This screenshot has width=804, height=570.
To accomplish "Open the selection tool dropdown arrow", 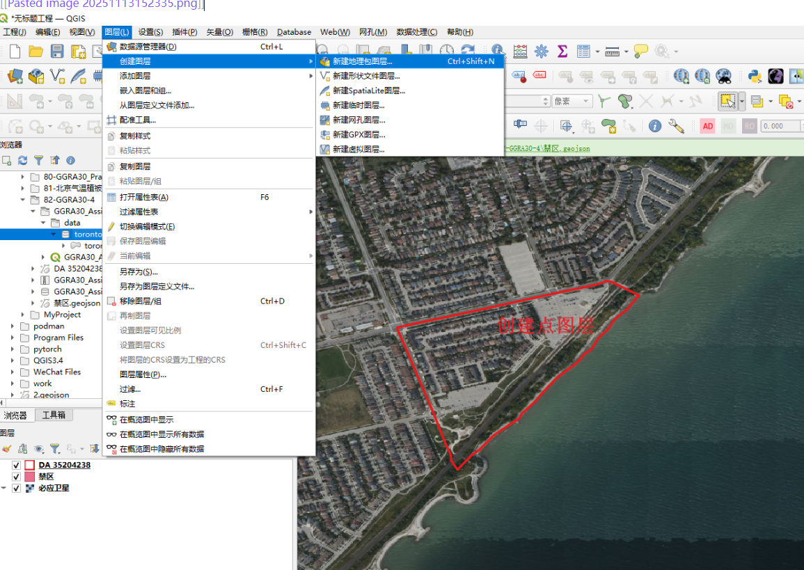I will tap(742, 101).
